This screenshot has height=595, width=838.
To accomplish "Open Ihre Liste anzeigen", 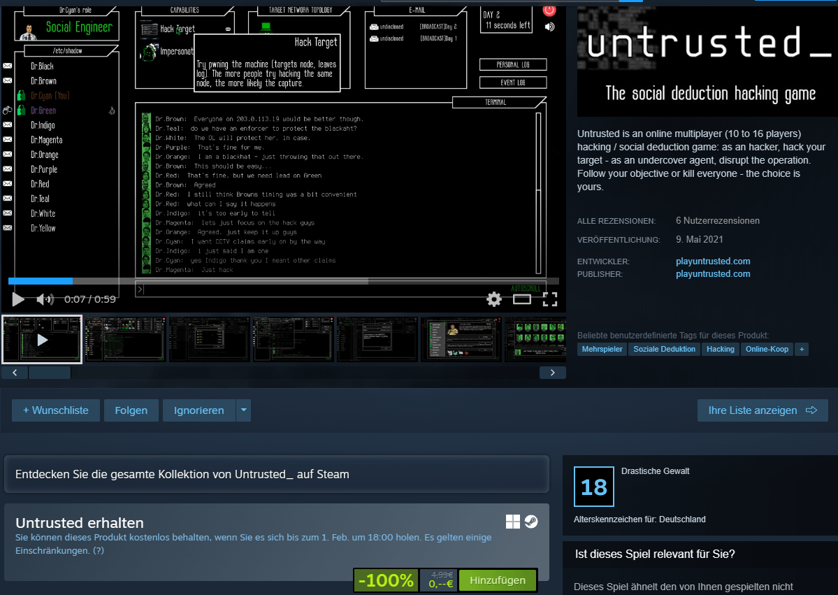I will (x=763, y=410).
